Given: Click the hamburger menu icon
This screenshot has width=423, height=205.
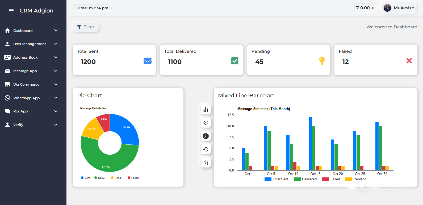Looking at the screenshot, I should click(x=11, y=11).
